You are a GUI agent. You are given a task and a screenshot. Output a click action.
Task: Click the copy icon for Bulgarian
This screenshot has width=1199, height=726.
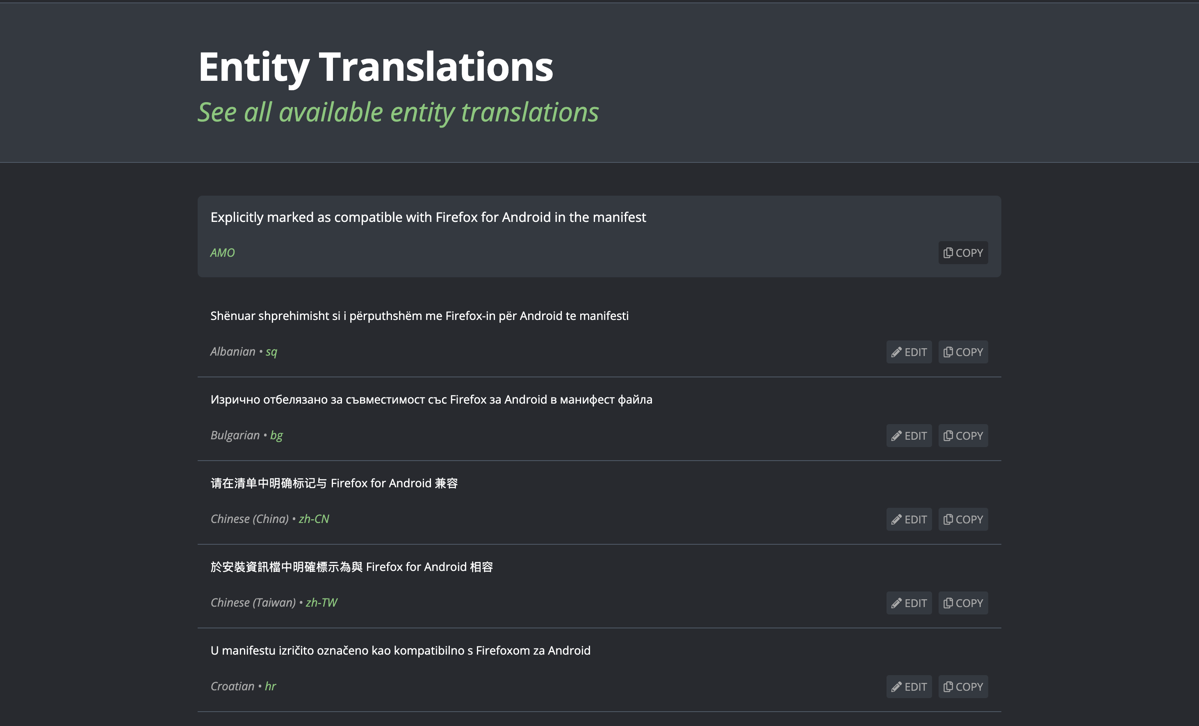coord(948,436)
